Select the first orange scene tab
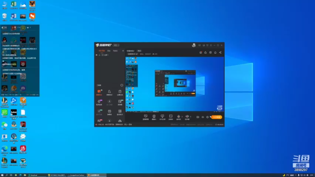This screenshot has height=177, width=315. pyautogui.click(x=102, y=51)
